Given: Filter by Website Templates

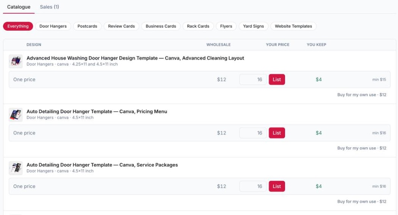Looking at the screenshot, I should tap(293, 26).
